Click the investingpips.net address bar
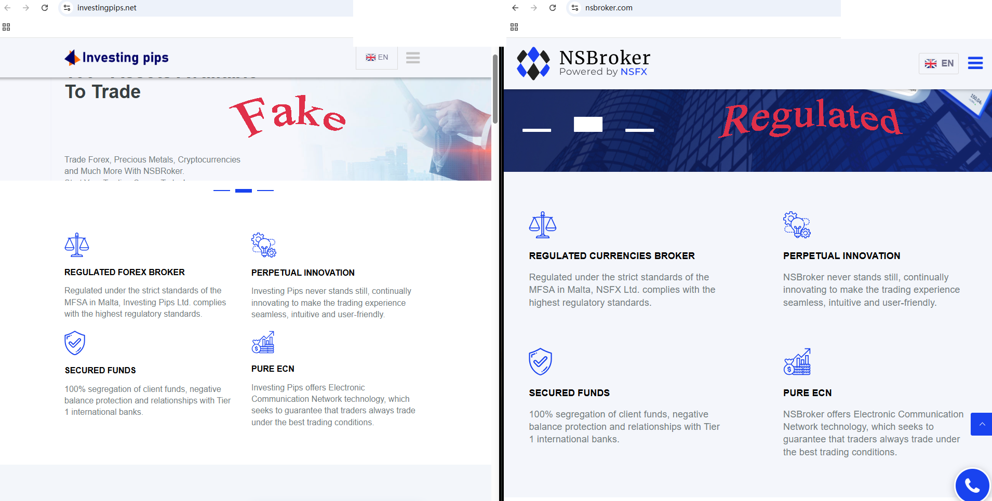Image resolution: width=992 pixels, height=501 pixels. point(208,8)
